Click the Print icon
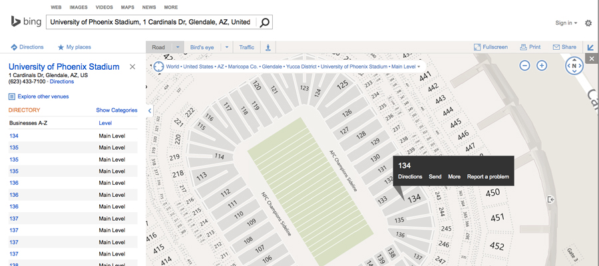 tap(523, 47)
